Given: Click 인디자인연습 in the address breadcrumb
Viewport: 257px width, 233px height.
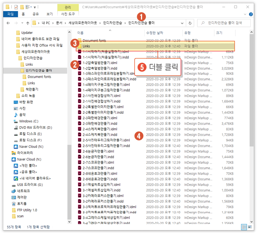Looking at the screenshot, I should pos(112,23).
